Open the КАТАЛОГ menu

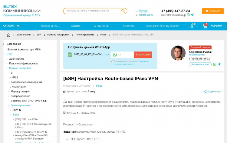[12, 26]
